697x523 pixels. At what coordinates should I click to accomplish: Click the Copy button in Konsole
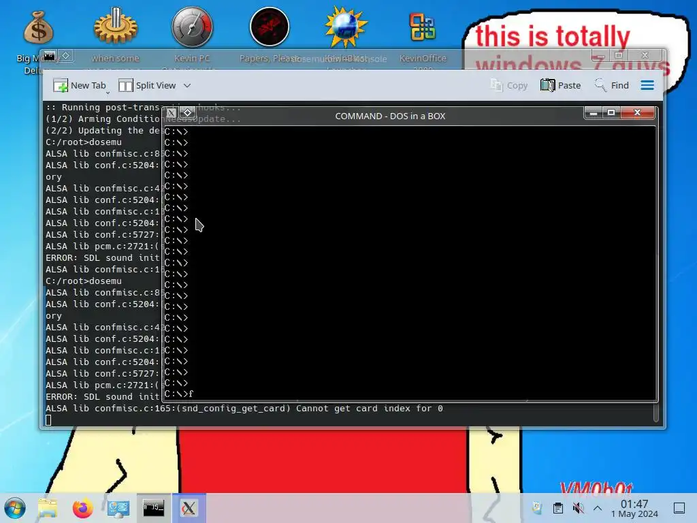[x=508, y=85]
